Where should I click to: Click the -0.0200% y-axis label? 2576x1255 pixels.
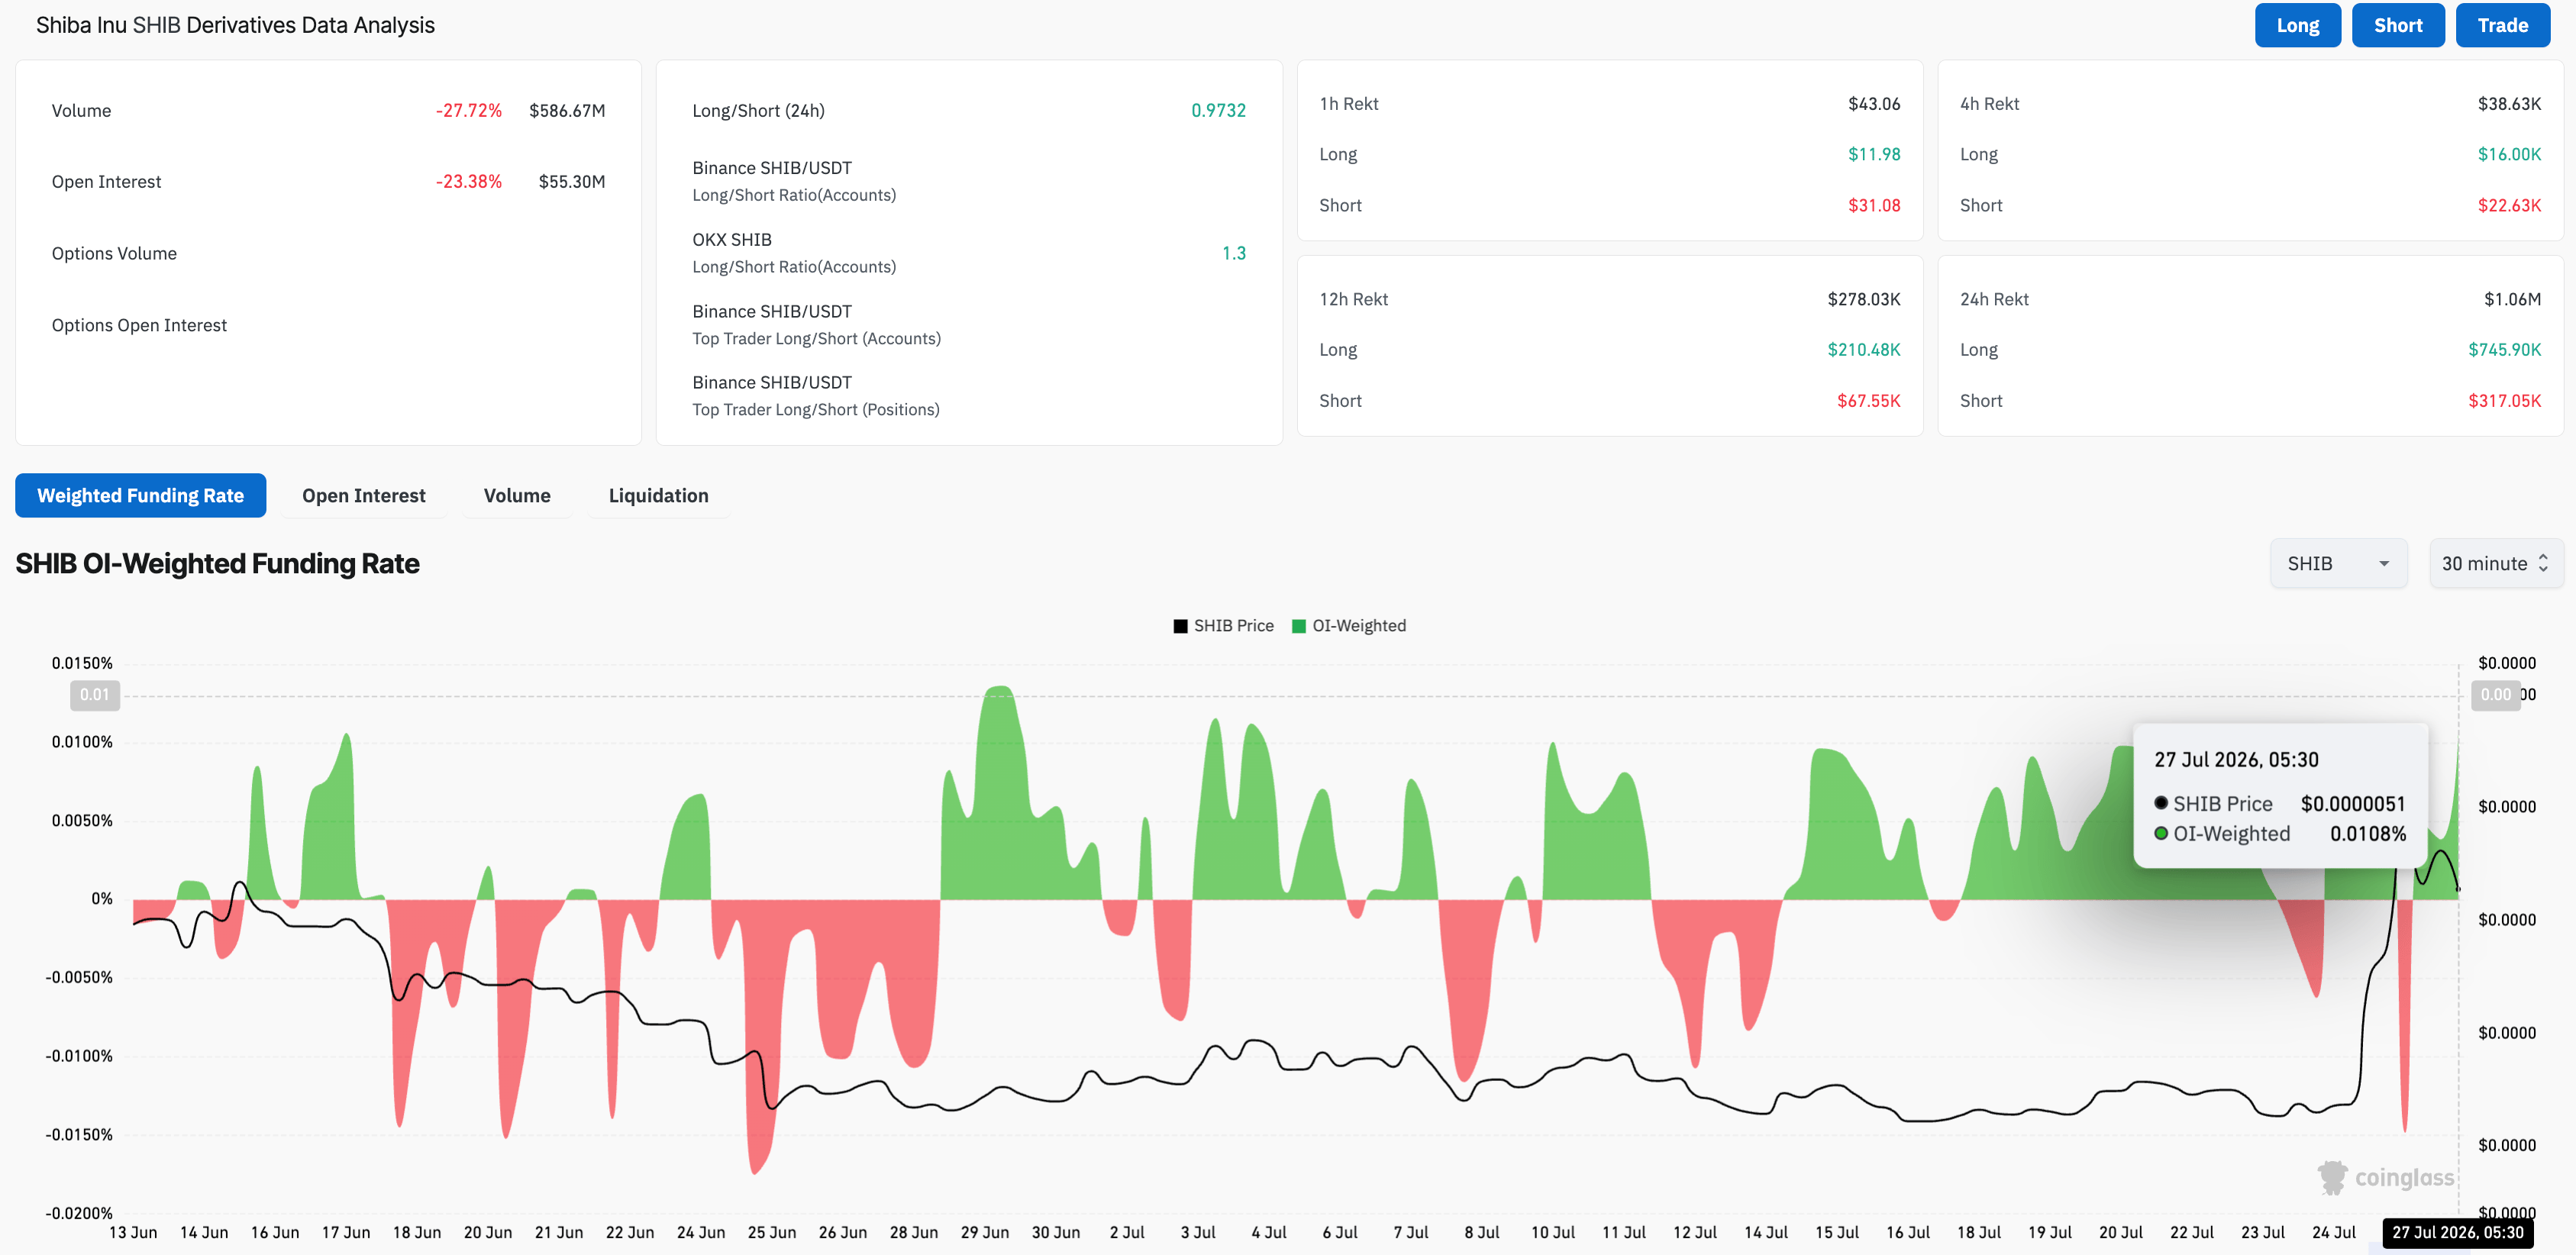point(79,1213)
